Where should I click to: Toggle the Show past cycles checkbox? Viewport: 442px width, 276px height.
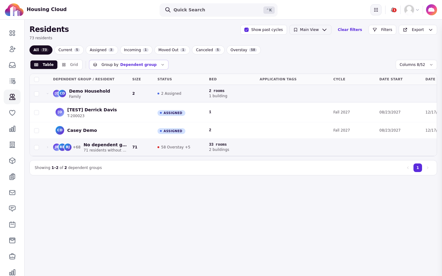point(246,30)
